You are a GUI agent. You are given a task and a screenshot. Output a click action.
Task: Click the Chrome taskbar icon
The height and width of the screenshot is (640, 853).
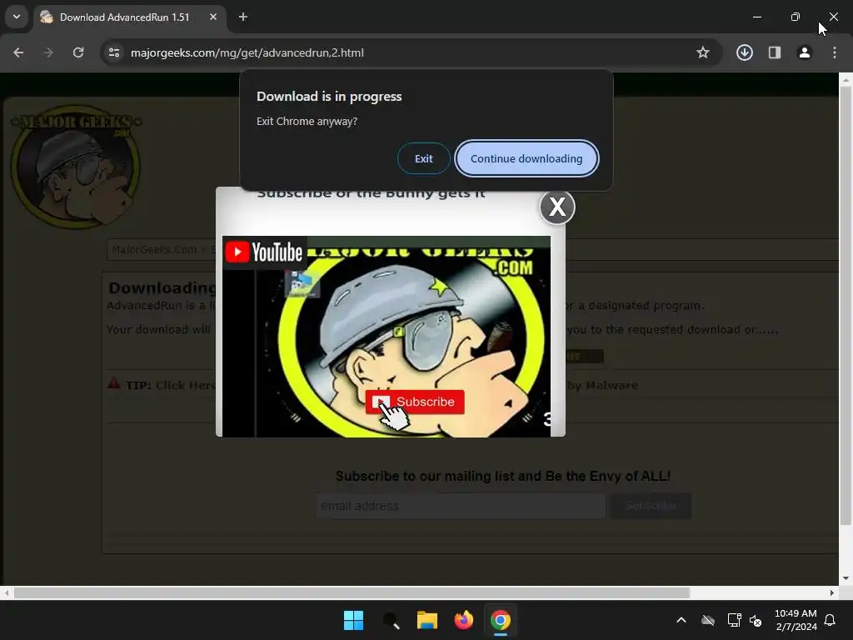click(501, 620)
